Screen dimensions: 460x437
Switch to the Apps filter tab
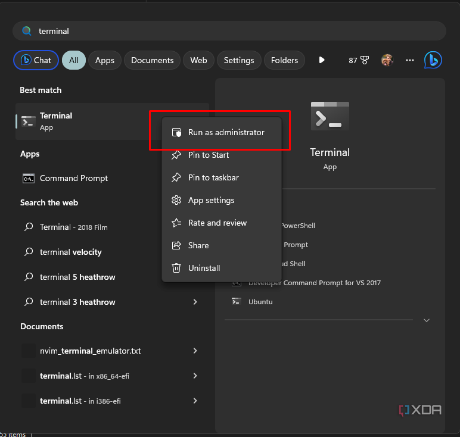[x=105, y=60]
